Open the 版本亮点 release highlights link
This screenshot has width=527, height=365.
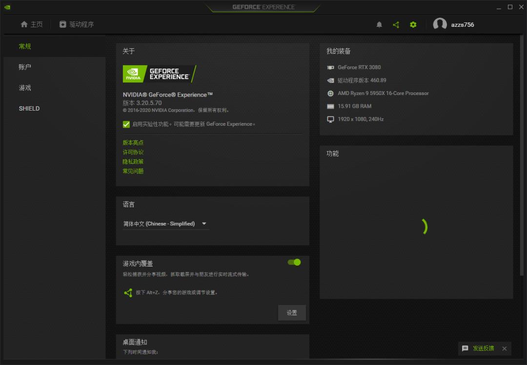point(132,142)
